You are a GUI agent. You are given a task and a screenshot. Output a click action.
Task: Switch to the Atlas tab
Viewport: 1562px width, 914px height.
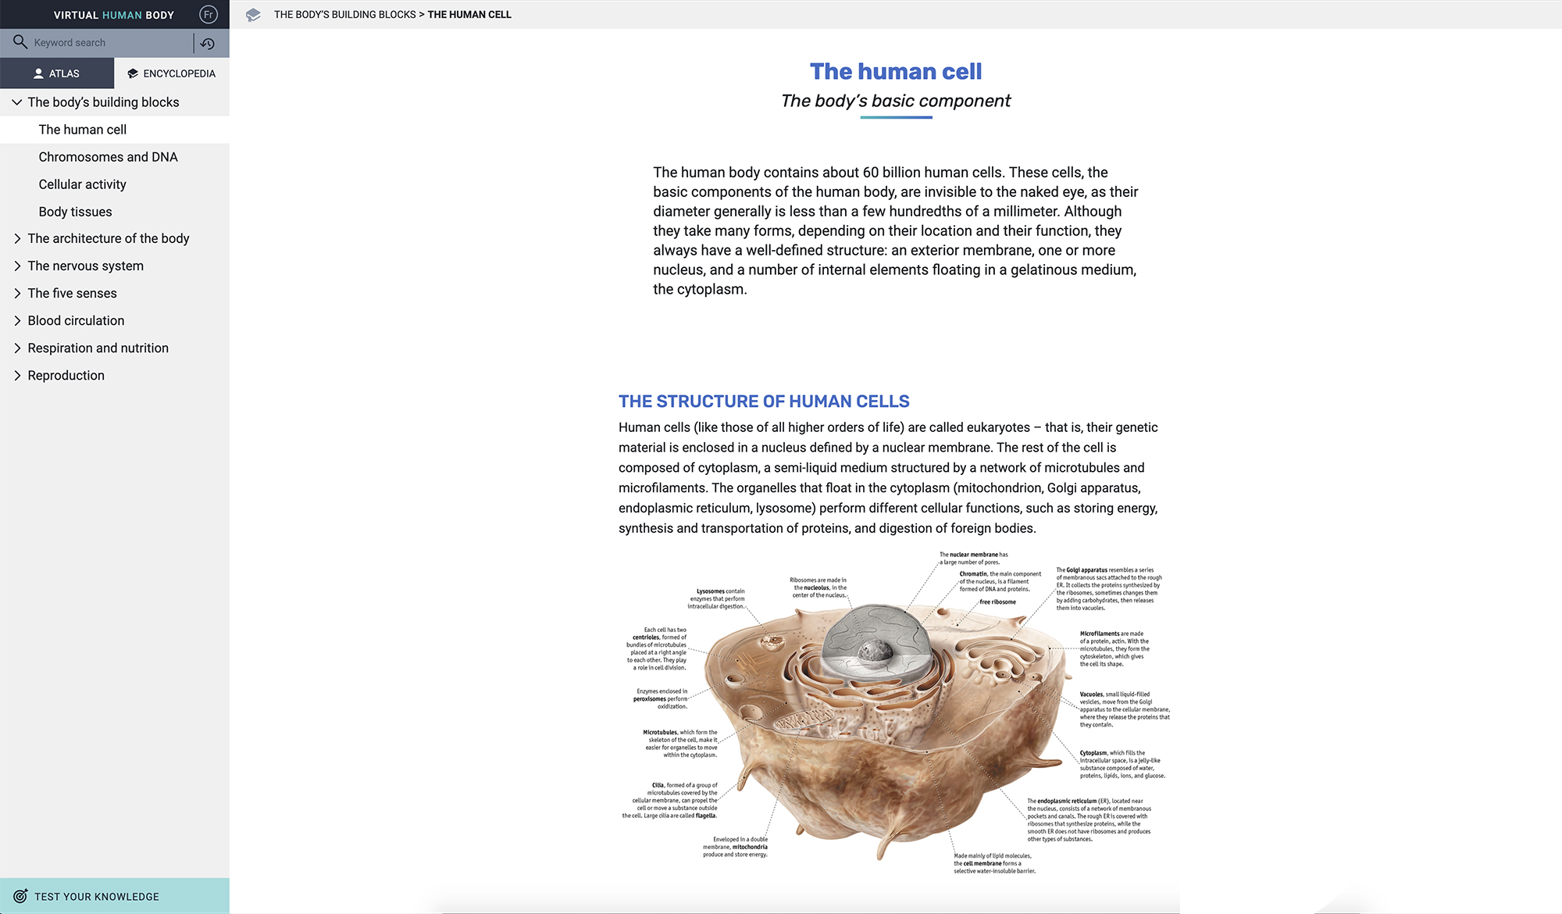tap(59, 73)
